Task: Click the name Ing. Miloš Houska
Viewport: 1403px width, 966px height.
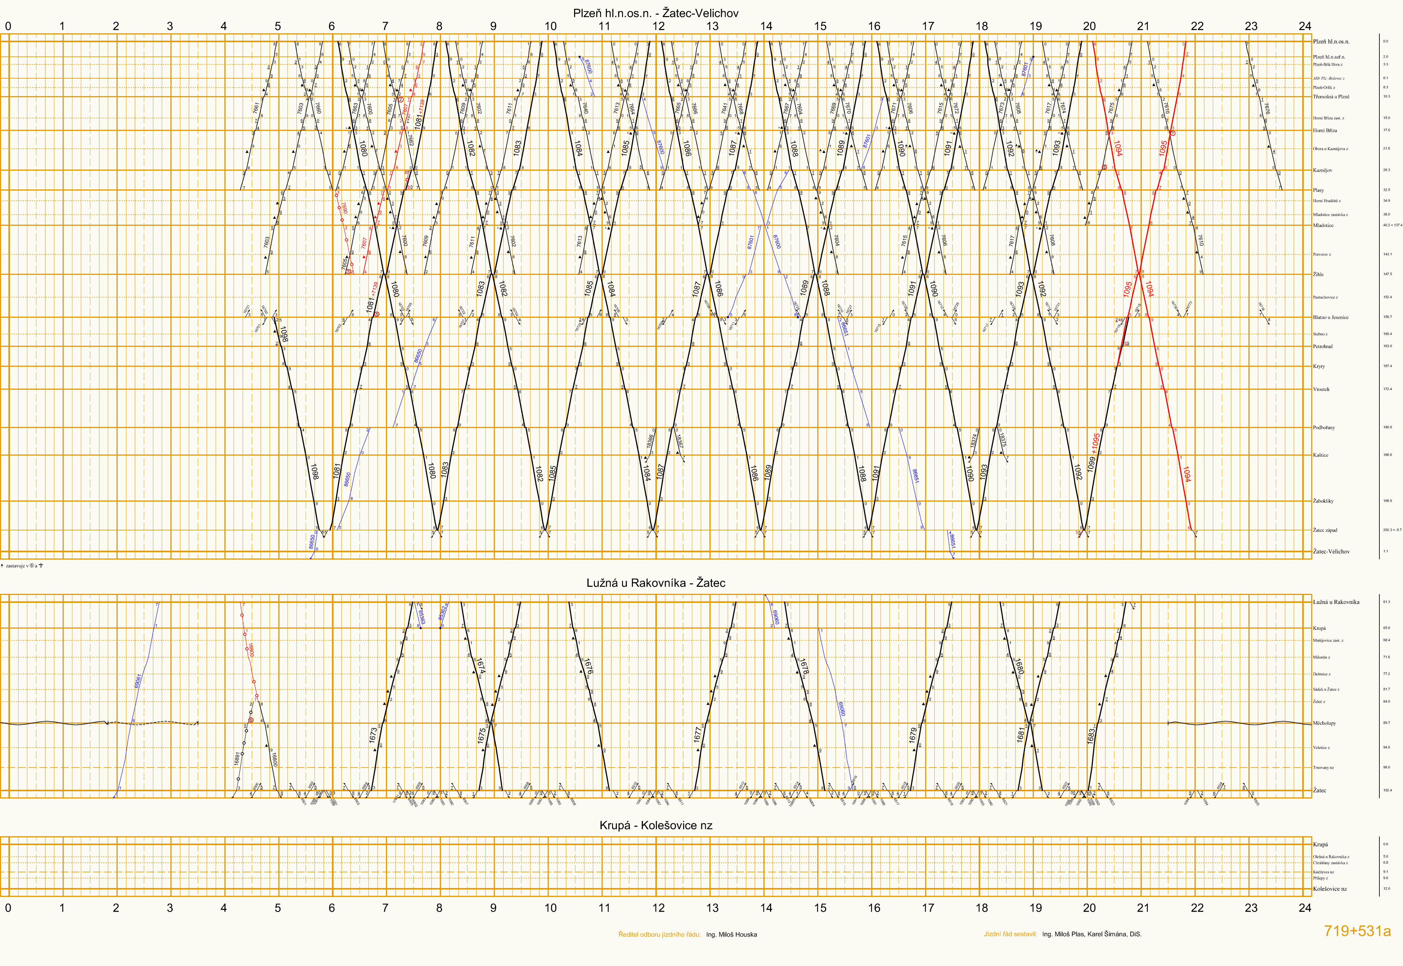Action: (x=731, y=935)
